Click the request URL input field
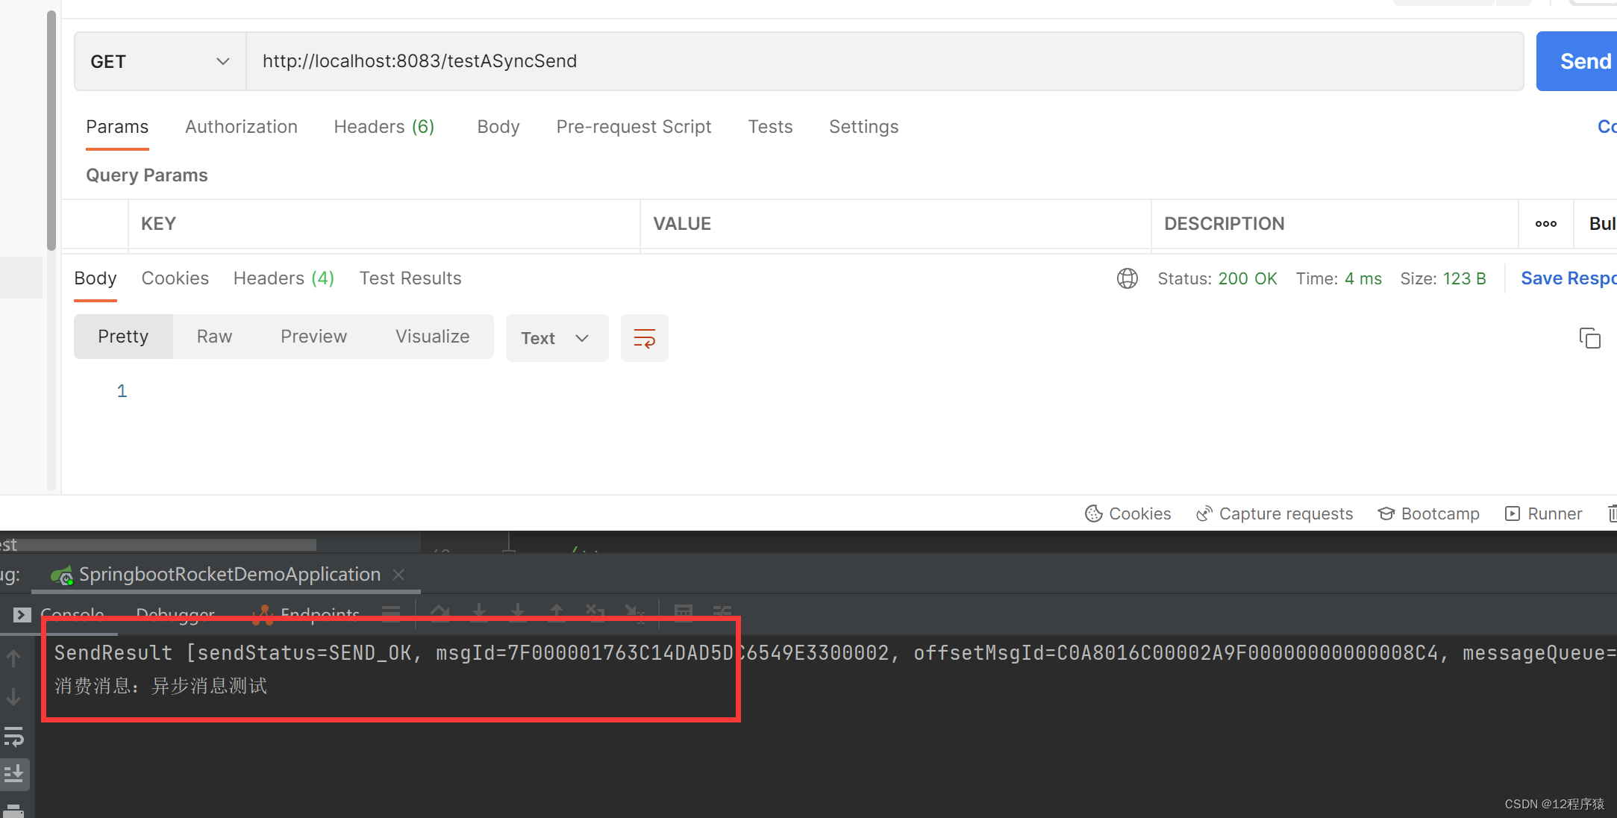1617x818 pixels. click(x=885, y=61)
